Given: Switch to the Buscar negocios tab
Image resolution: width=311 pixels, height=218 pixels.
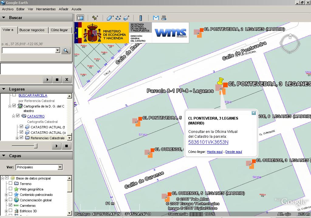Looking at the screenshot, I should pyautogui.click(x=32, y=30).
